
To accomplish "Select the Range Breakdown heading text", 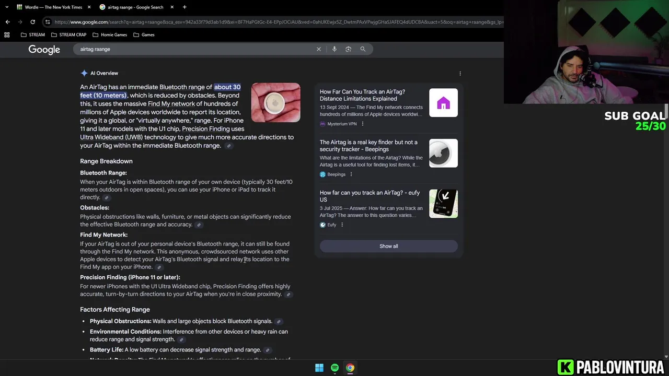I will click(x=106, y=161).
